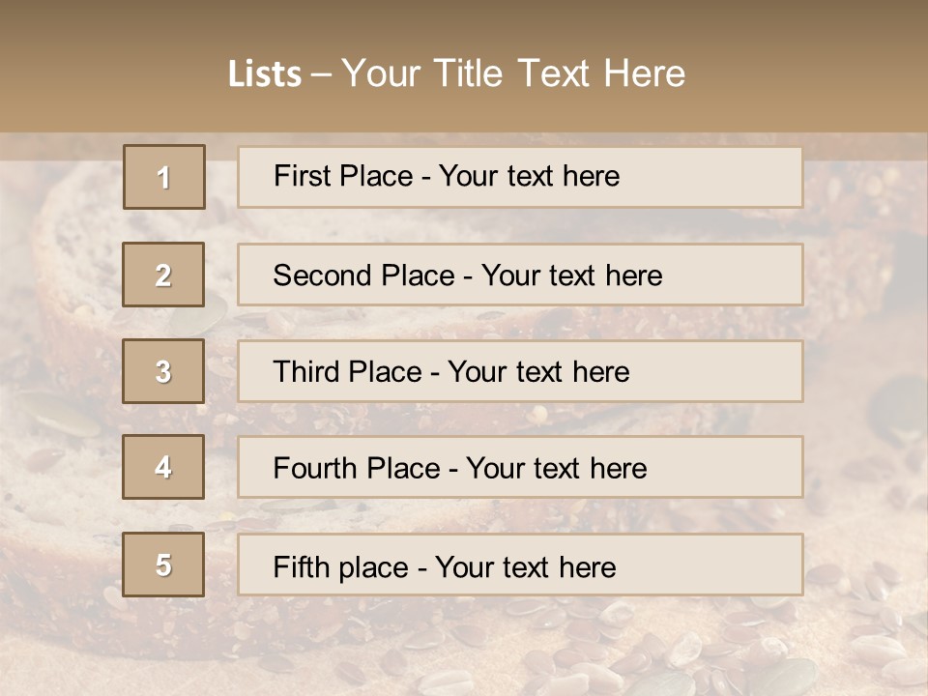This screenshot has height=696, width=928.
Task: Click the number 2 box
Action: coord(163,275)
